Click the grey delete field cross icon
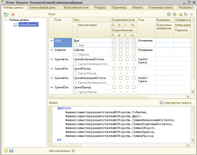The width and height of the screenshot is (197, 155). [x=191, y=14]
